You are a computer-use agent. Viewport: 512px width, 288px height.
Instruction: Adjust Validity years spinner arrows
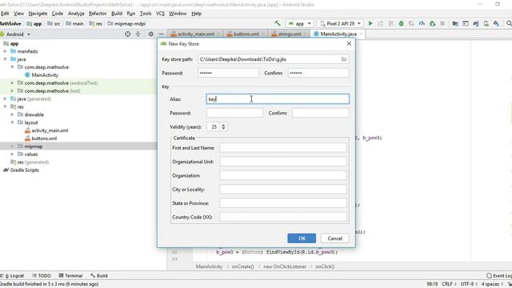coord(223,126)
